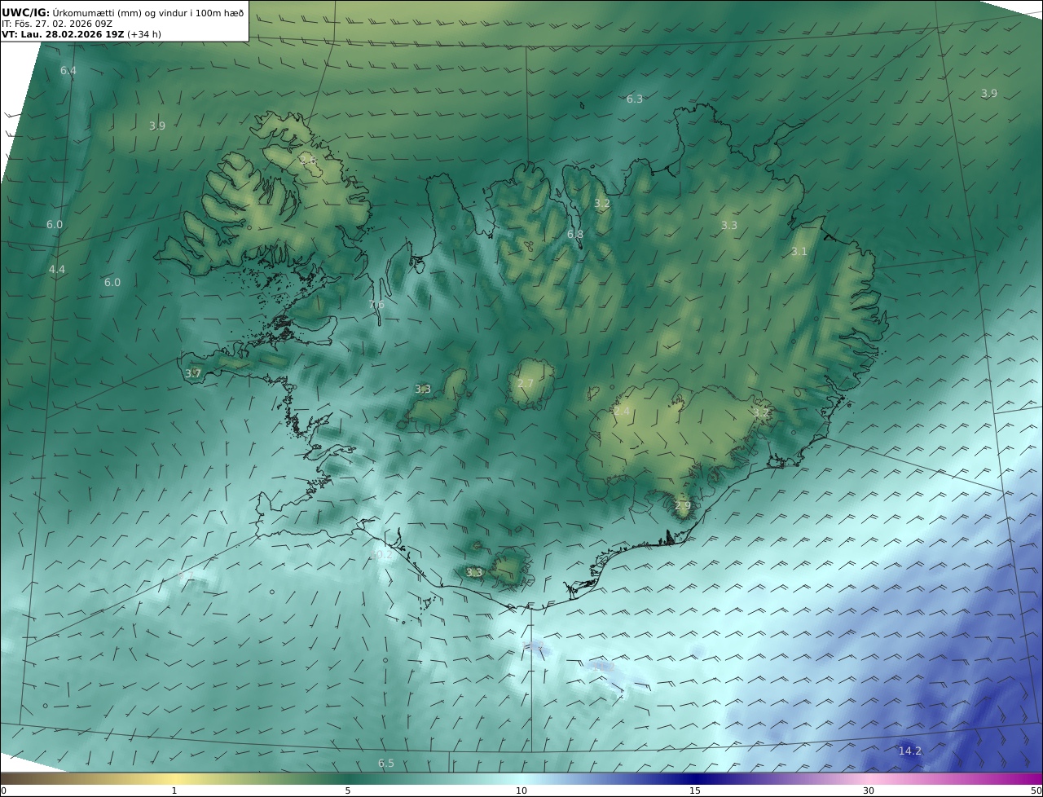This screenshot has width=1043, height=797.
Task: Click the 3.7 value on Snæfellsnes peninsula
Action: click(193, 374)
